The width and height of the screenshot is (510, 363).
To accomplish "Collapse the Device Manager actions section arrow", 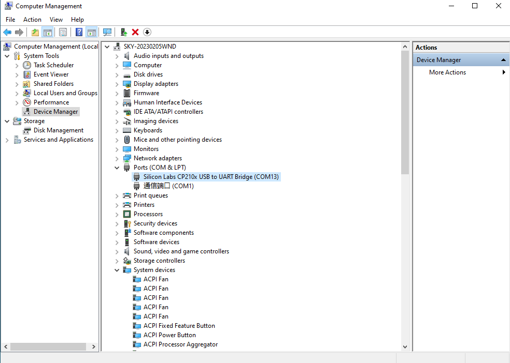I will tap(503, 60).
